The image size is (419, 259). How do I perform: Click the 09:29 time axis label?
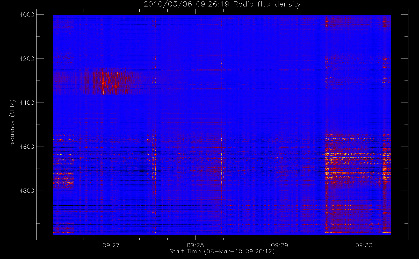pos(279,245)
